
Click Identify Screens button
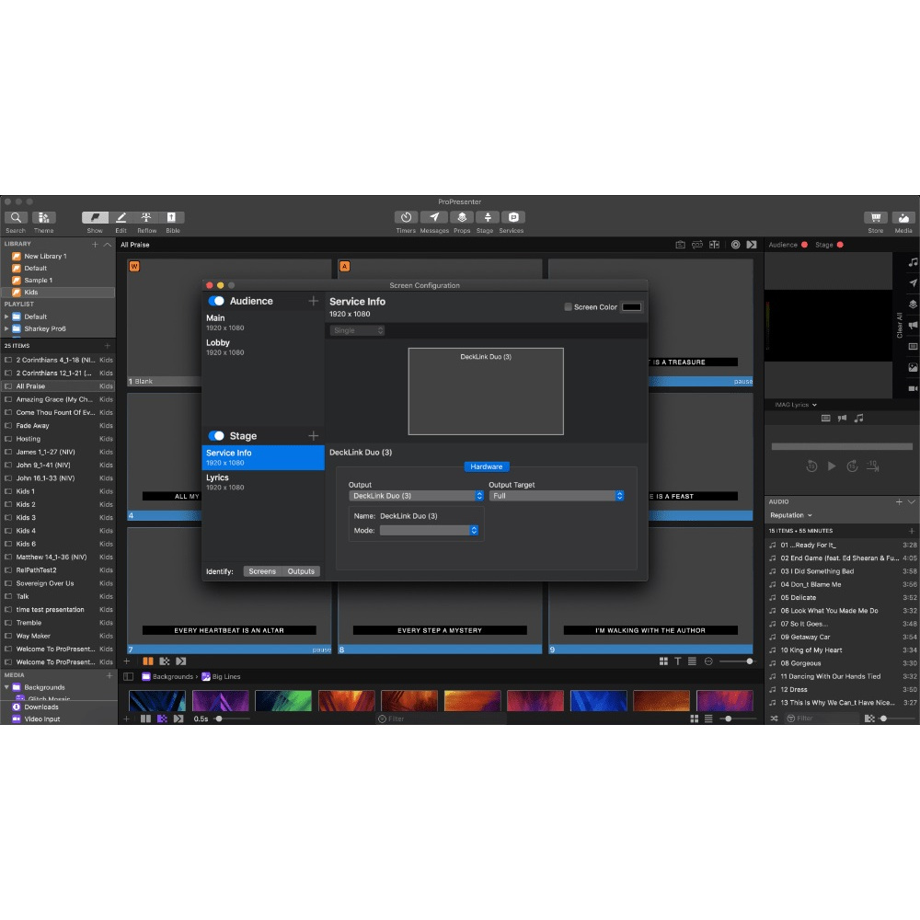tap(261, 571)
